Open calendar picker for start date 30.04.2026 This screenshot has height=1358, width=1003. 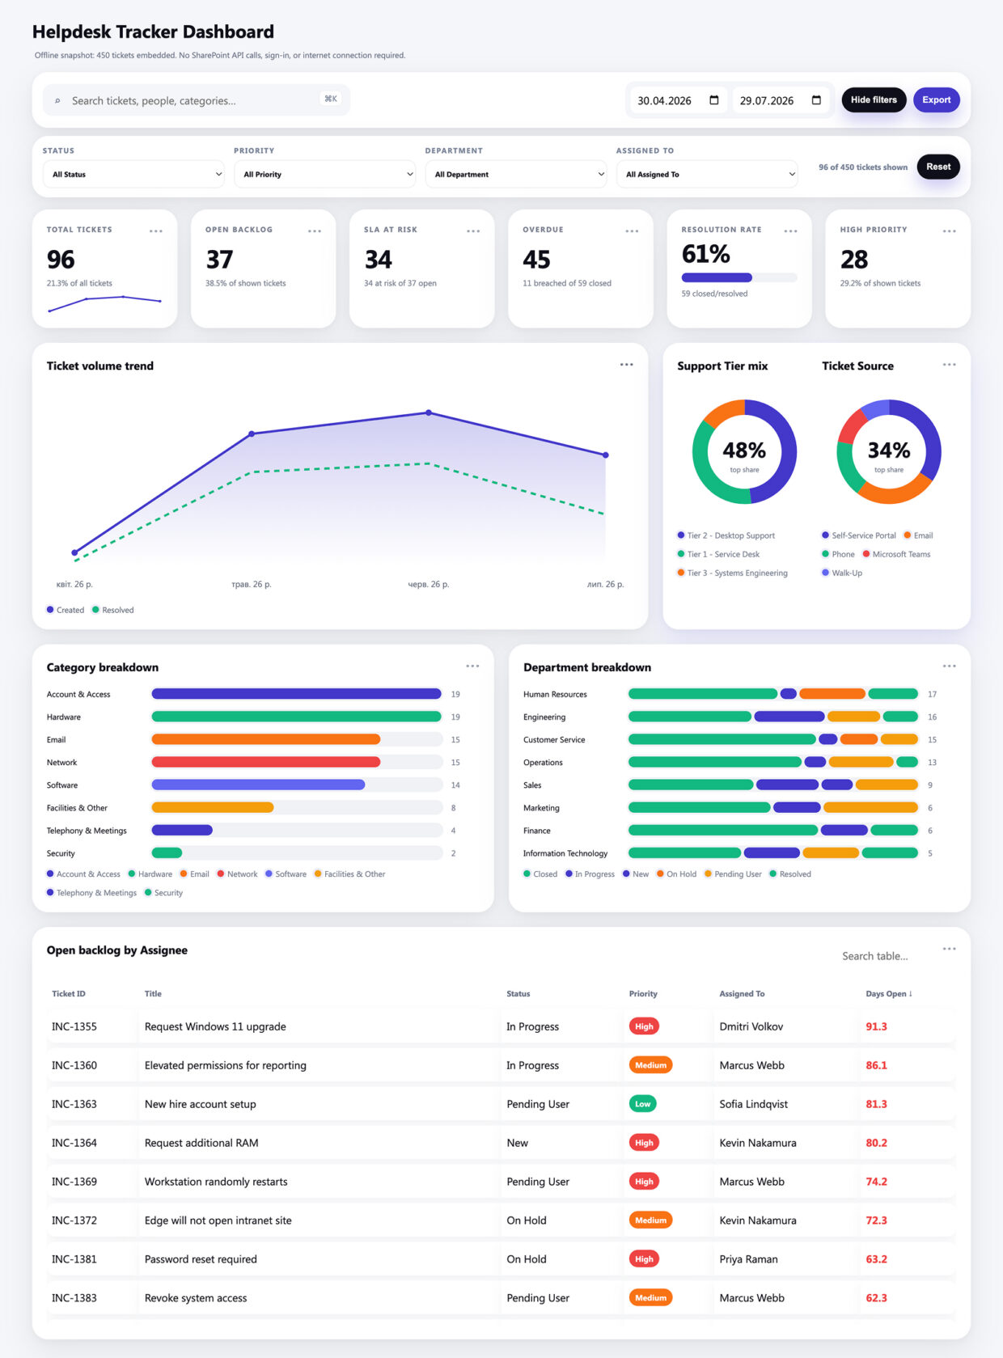(x=714, y=100)
